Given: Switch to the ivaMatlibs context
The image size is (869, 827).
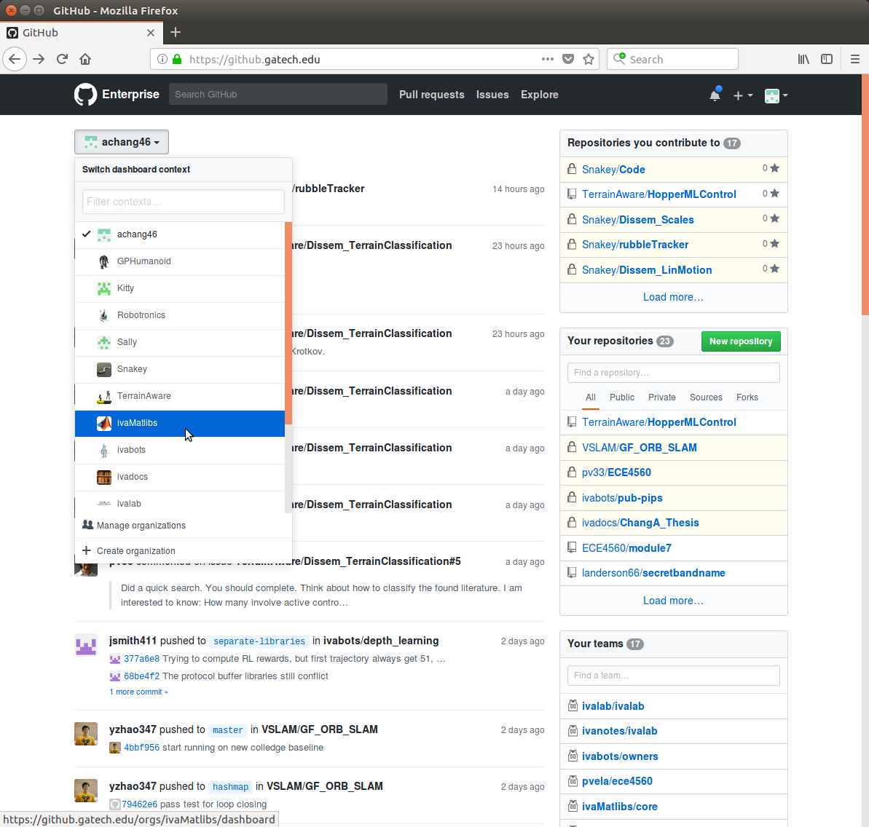Looking at the screenshot, I should [x=137, y=423].
